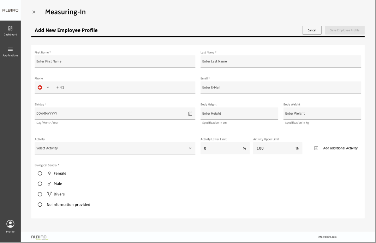Open the info@albiro.com email link
Screen dimensions: 376x243
(x=327, y=237)
